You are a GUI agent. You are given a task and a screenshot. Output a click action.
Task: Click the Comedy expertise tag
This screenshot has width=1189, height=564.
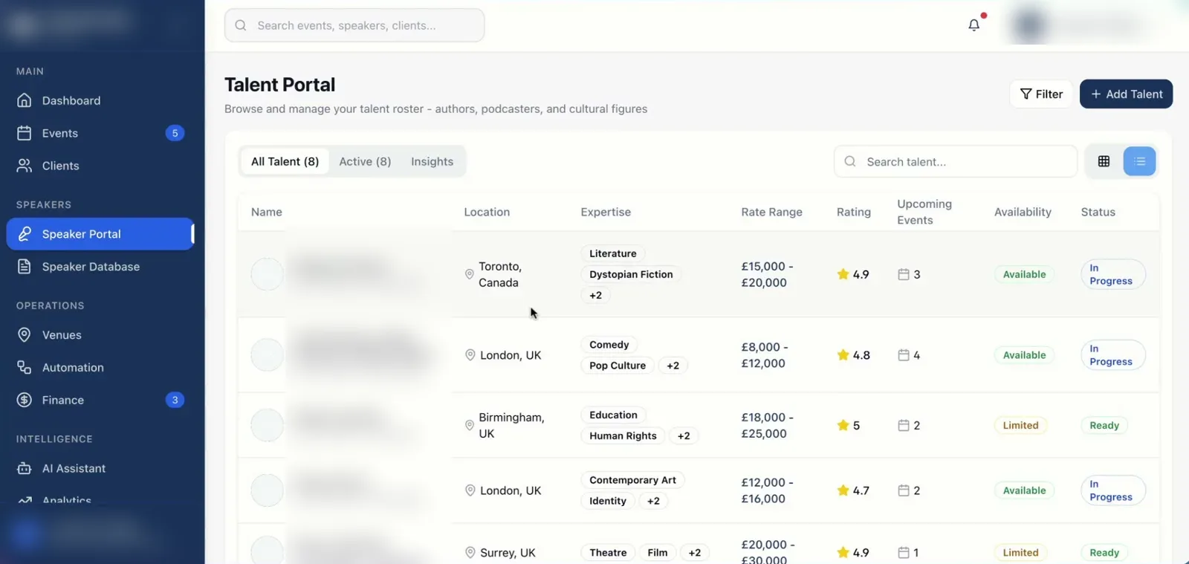609,345
